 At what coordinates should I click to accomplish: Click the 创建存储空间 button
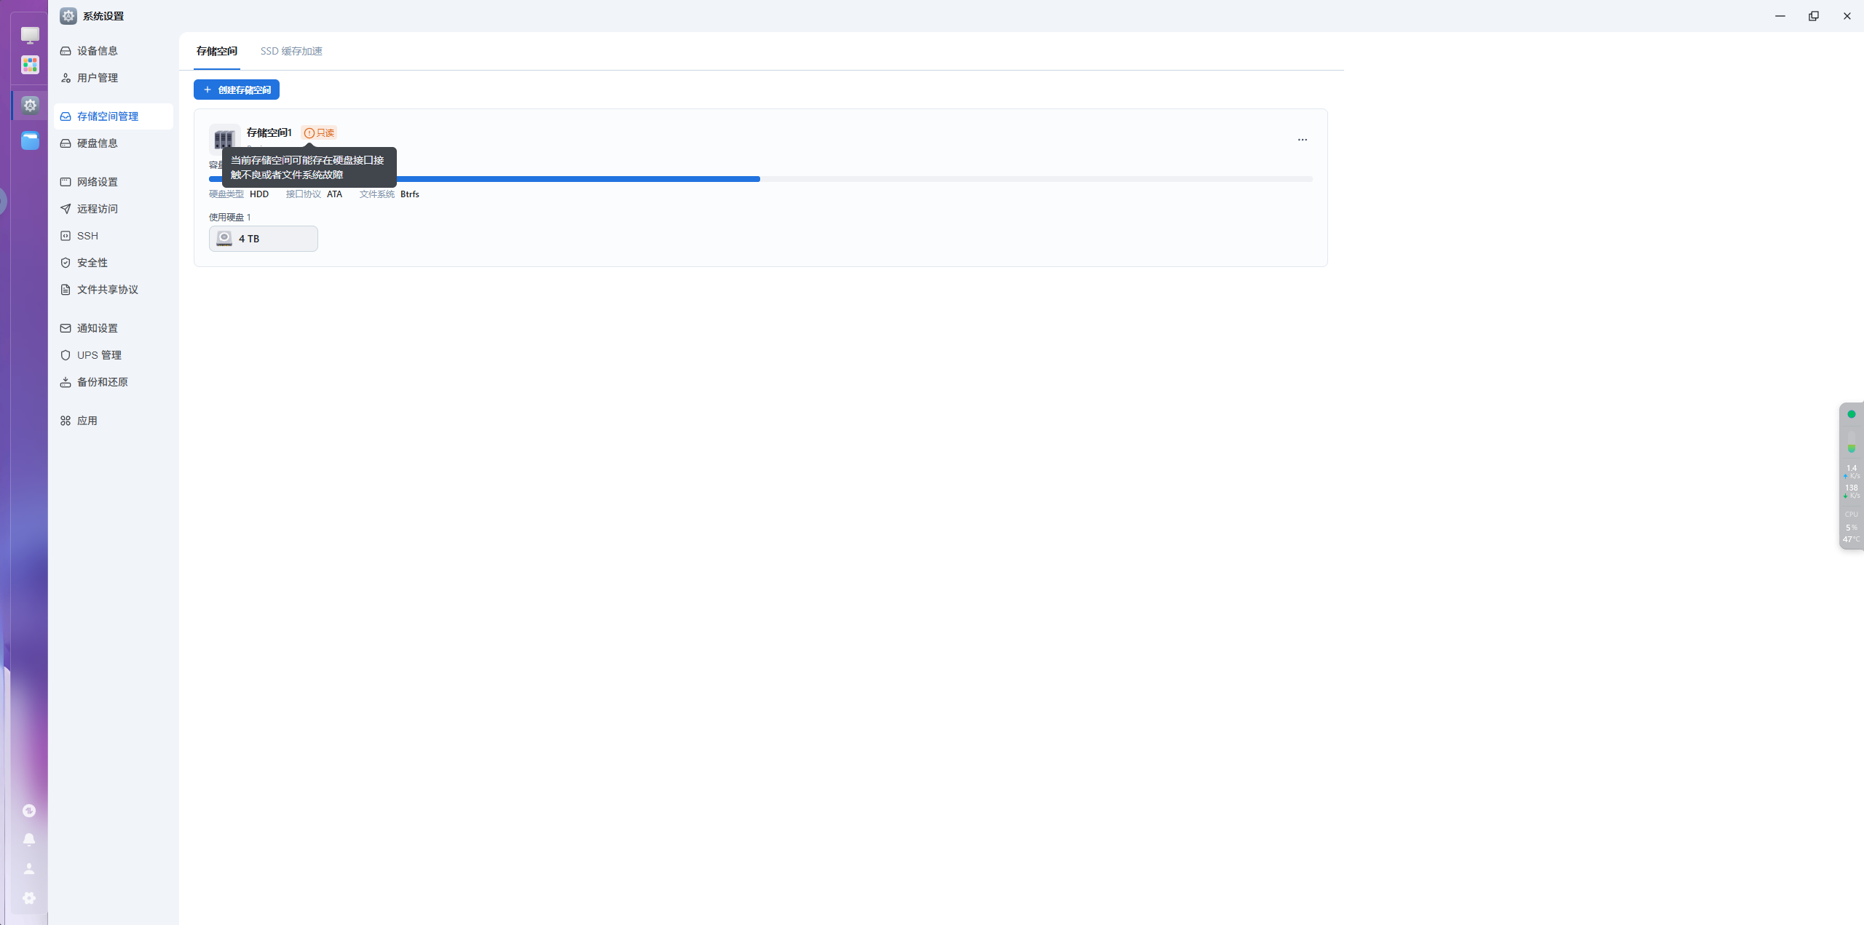click(237, 90)
